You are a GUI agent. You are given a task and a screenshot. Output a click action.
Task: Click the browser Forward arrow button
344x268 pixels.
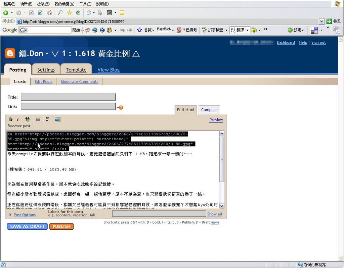click(x=19, y=13)
